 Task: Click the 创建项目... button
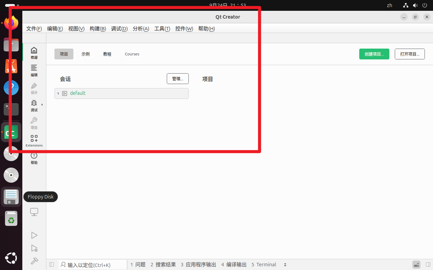coord(374,54)
